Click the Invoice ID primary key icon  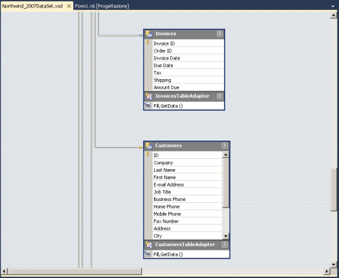pyautogui.click(x=148, y=43)
